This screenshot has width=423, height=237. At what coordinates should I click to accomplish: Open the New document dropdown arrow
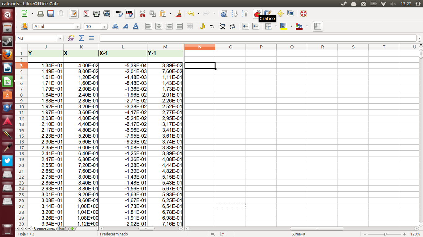(32, 14)
